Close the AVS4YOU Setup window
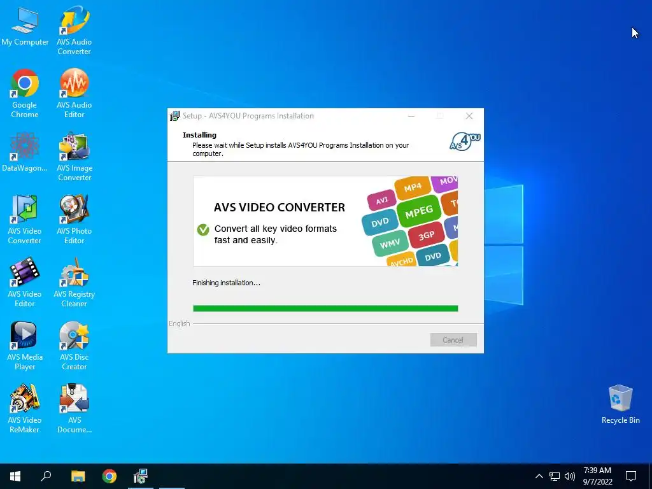This screenshot has width=652, height=489. (469, 116)
